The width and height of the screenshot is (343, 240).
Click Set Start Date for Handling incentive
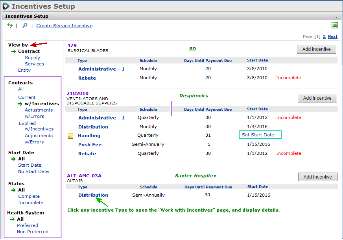(x=258, y=135)
